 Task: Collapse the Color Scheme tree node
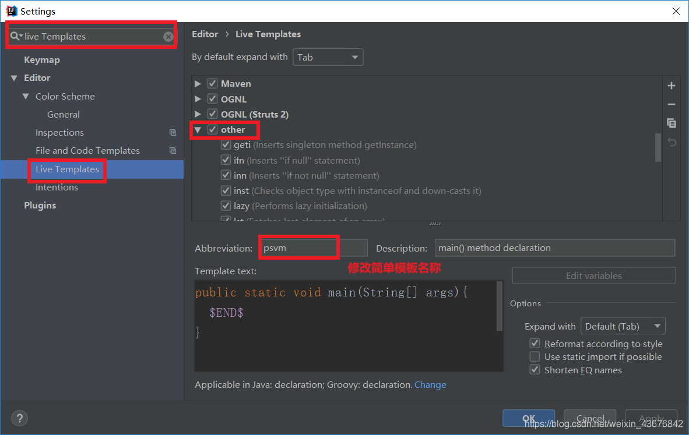(26, 96)
